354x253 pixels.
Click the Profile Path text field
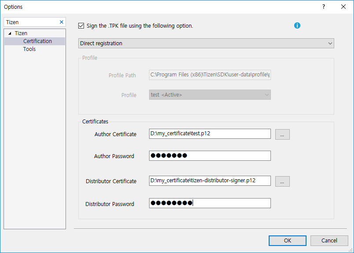coord(210,75)
